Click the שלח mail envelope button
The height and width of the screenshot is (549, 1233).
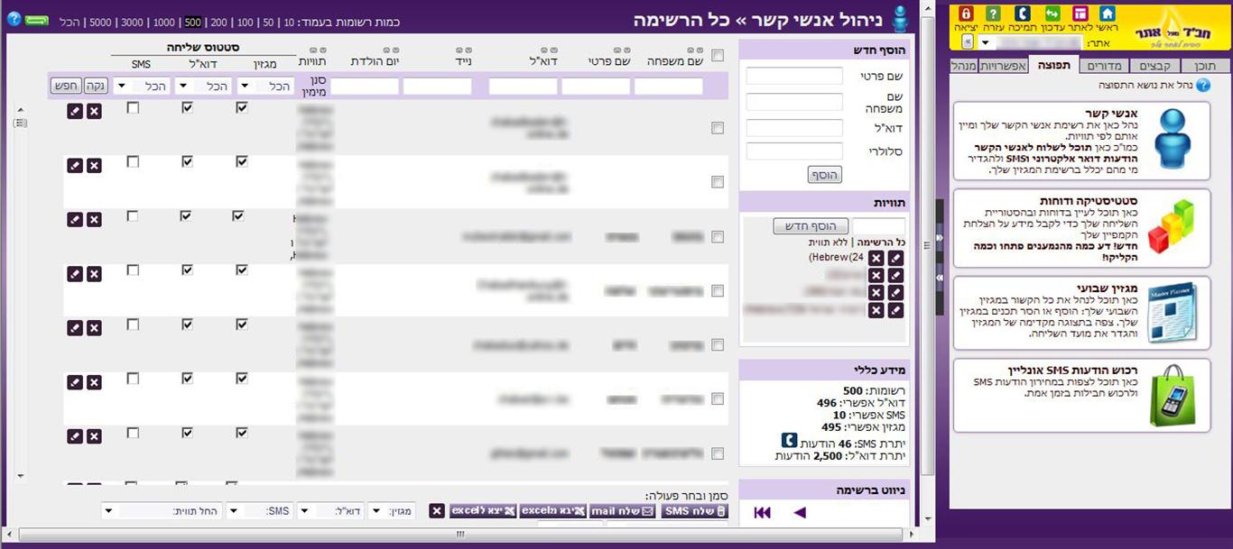point(623,511)
